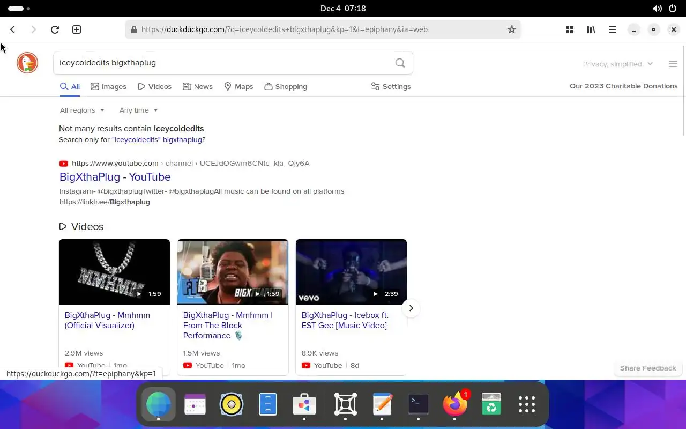Screen dimensions: 686x429
Task: Click "1.5M views" text
Action: (202, 353)
